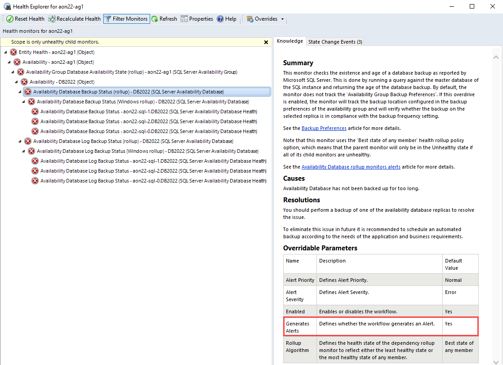Collapse Availability Database Log Backup Status (rollup) node
This screenshot has height=365, width=503.
point(20,142)
